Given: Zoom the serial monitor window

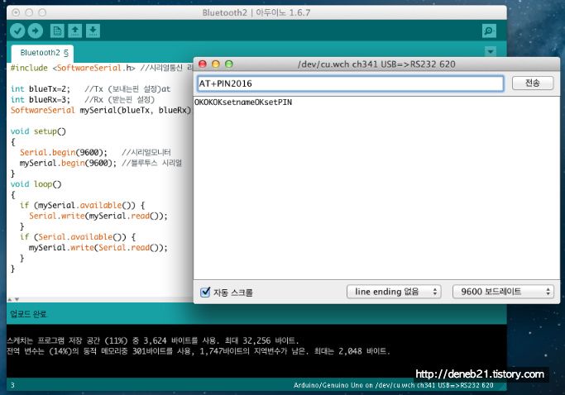Looking at the screenshot, I should tap(229, 64).
